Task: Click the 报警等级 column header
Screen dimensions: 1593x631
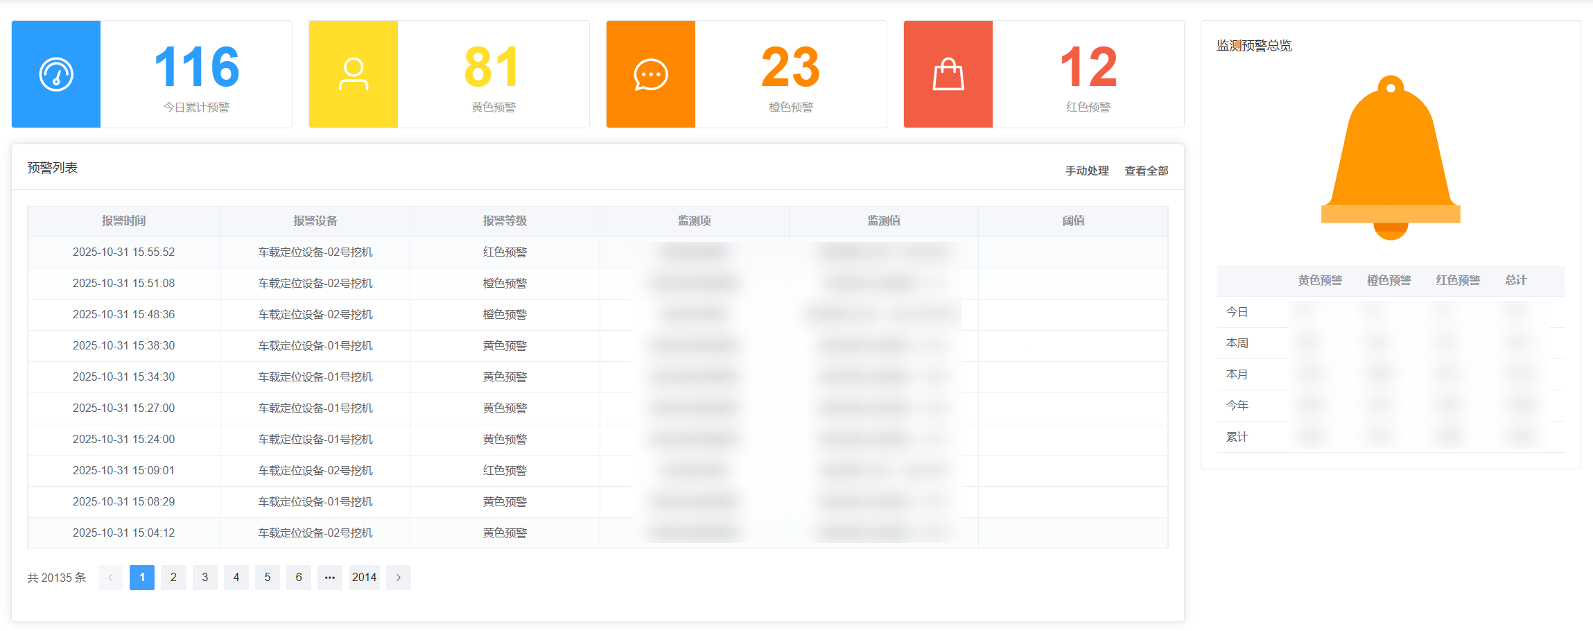Action: point(505,221)
